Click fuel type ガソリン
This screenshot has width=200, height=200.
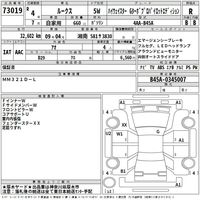pos(97,23)
